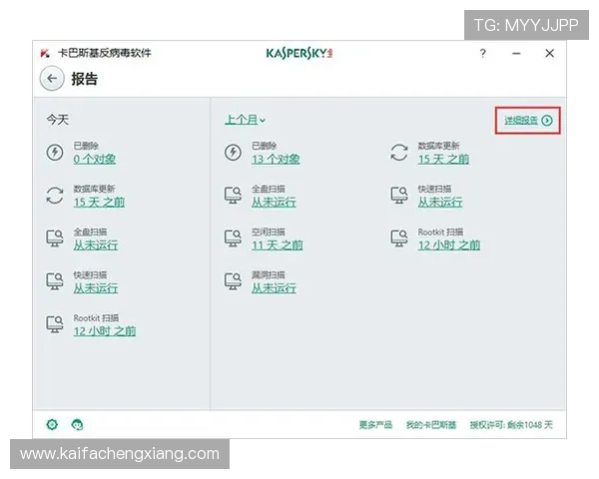The image size is (599, 479).
Task: Open 13 个对象 deleted objects link
Action: click(276, 159)
